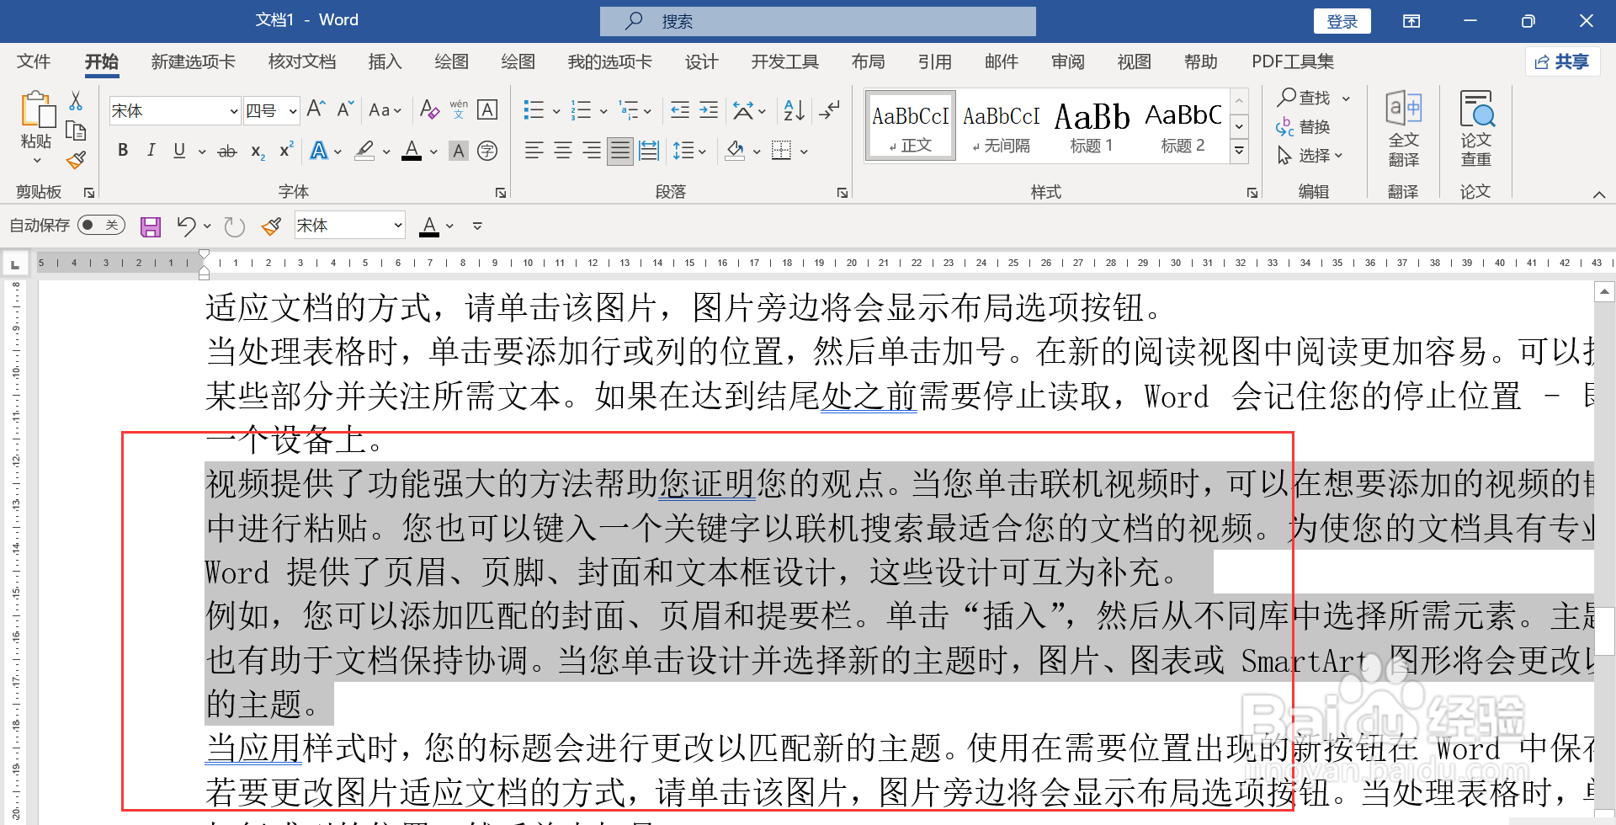
Task: Click paragraph shading paint bucket
Action: point(736,151)
